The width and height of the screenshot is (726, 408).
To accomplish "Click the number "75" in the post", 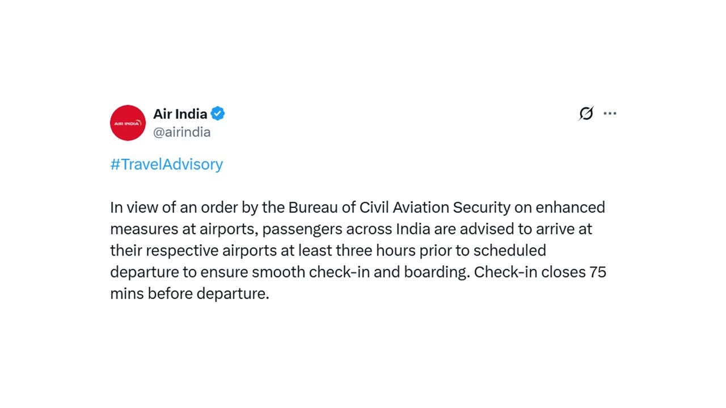I will (x=598, y=272).
